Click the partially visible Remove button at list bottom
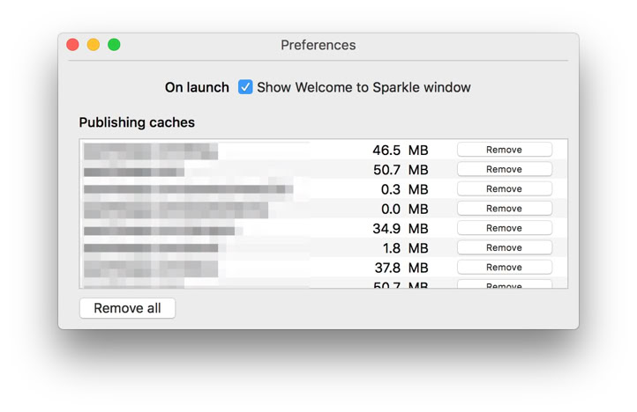The image size is (637, 412). (x=504, y=284)
